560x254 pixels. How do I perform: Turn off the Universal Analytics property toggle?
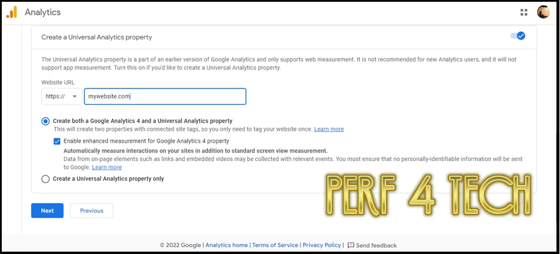[x=518, y=36]
